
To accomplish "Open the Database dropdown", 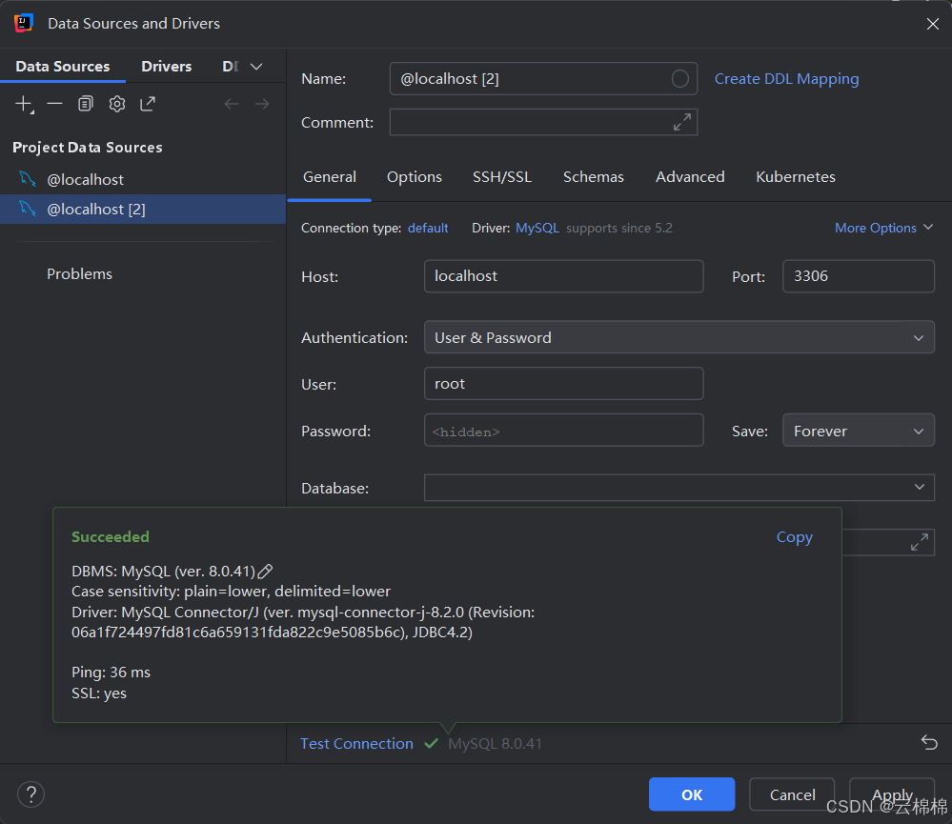I will click(x=679, y=487).
